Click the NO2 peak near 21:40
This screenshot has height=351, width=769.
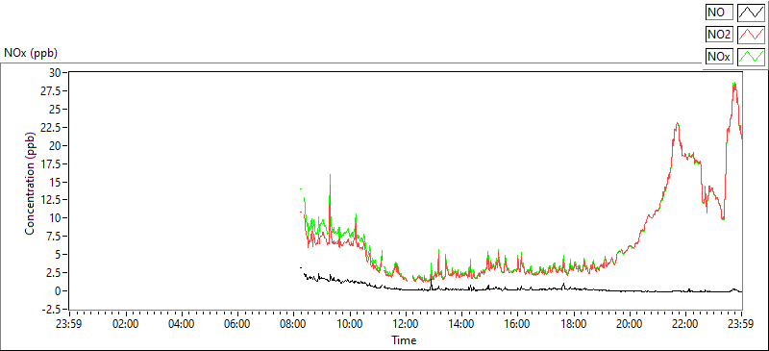click(678, 124)
